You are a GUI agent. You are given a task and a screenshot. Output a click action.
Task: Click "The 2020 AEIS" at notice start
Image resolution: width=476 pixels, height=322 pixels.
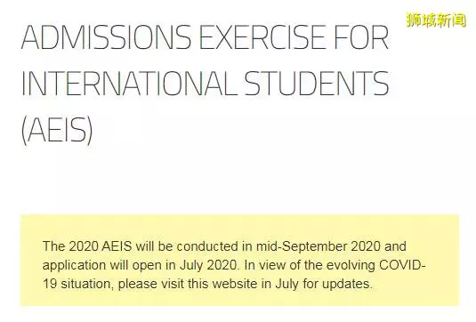(87, 246)
